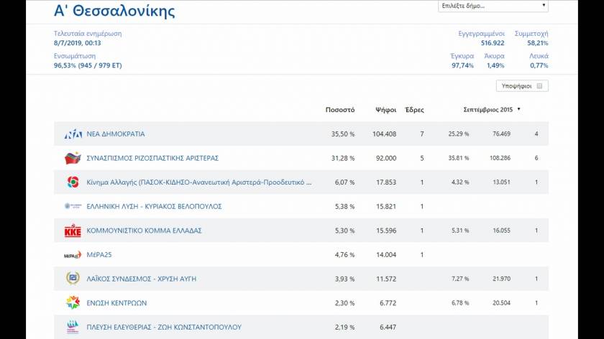Open ΕΛΛΗΝΙΚΗ ΛΥΣΗ - ΚΥΡΙΑΚΟΣ ΒΕΛΟΠΟΥΛΟΣ link

point(154,207)
